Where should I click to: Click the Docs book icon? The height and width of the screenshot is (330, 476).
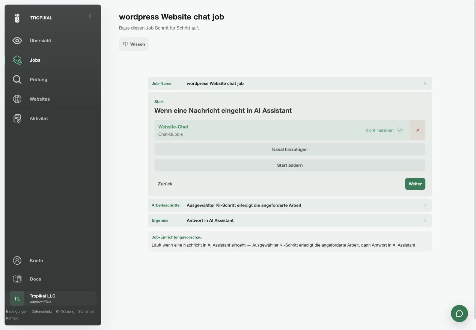click(x=17, y=279)
